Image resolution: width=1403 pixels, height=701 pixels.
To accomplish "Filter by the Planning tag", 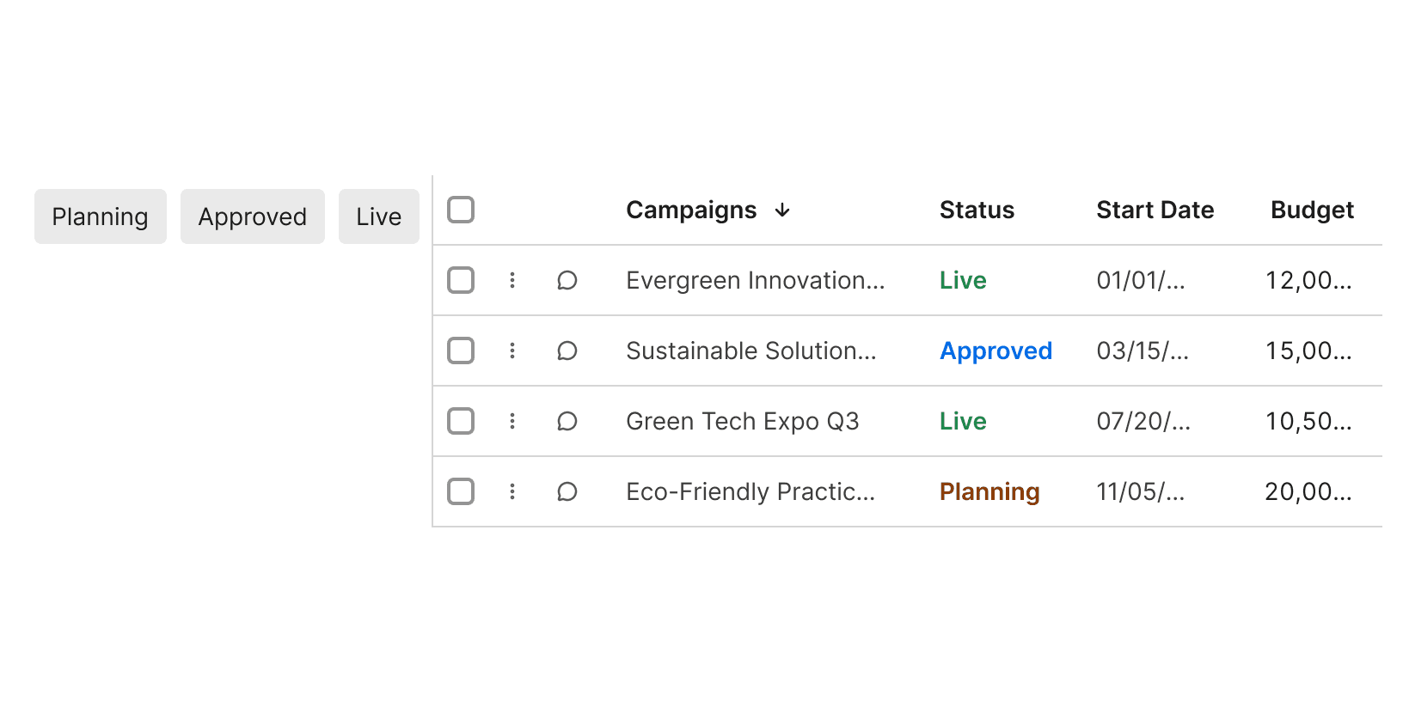I will [x=101, y=216].
